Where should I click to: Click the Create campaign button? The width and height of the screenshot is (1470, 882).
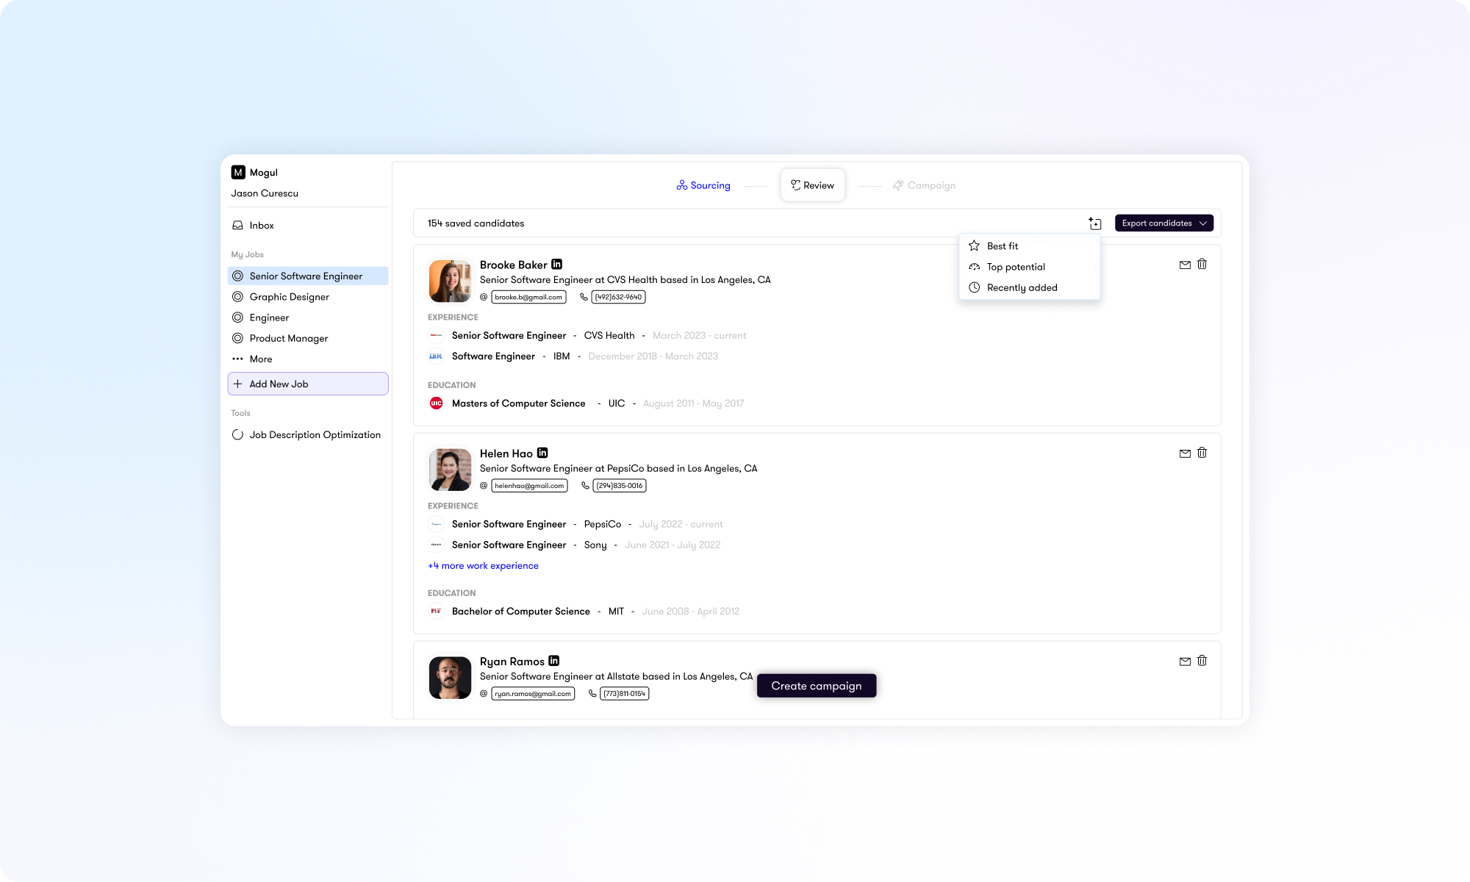(816, 685)
